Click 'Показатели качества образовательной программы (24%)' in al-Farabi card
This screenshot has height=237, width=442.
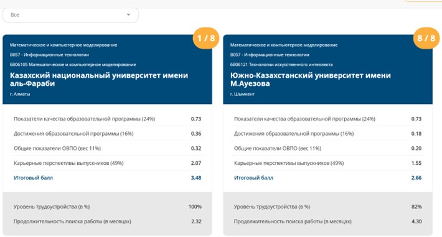84,119
